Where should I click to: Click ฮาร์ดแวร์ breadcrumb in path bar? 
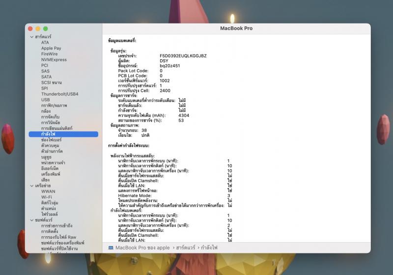[x=186, y=248]
